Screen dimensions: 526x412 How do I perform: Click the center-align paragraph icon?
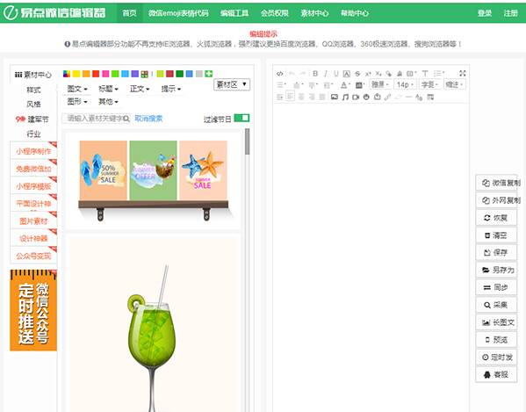301,97
